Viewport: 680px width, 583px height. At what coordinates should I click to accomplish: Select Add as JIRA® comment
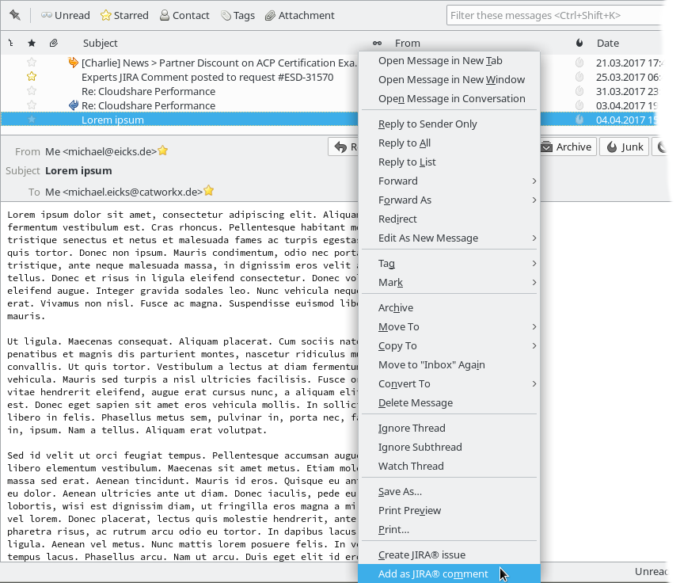(x=433, y=573)
